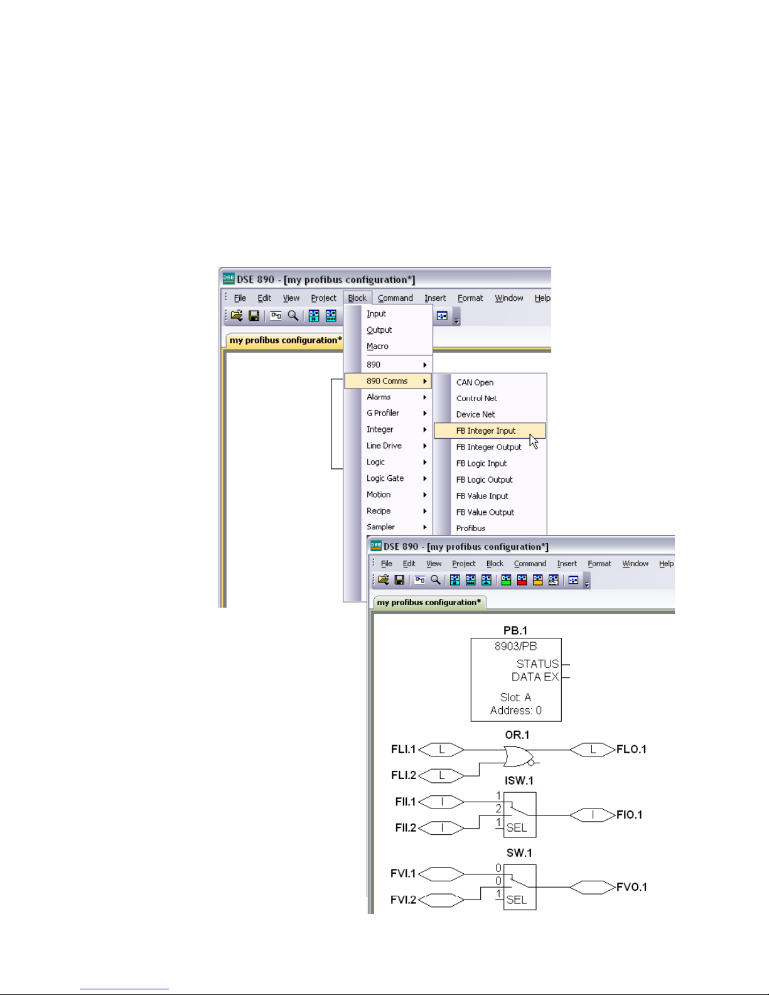This screenshot has height=995, width=769.
Task: Click DSE app icon in front window title bar
Action: pyautogui.click(x=376, y=546)
